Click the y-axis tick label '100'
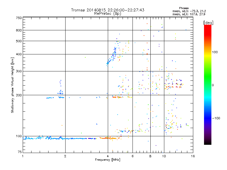 19,136
